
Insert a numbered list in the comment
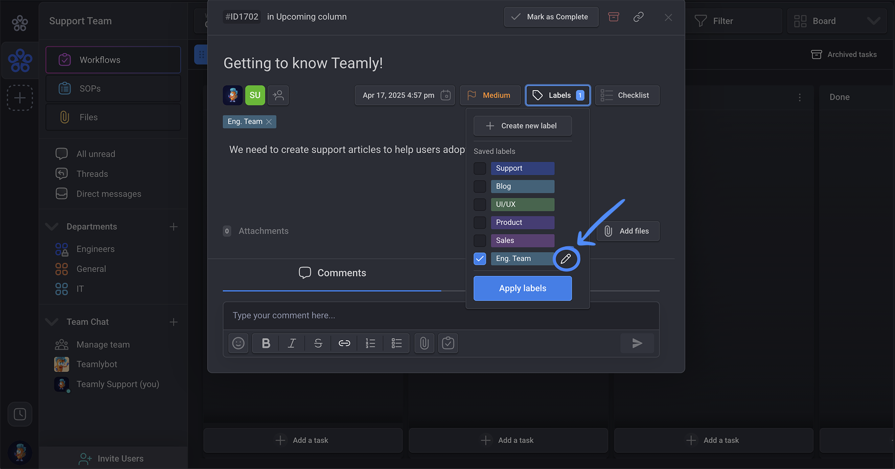click(371, 343)
